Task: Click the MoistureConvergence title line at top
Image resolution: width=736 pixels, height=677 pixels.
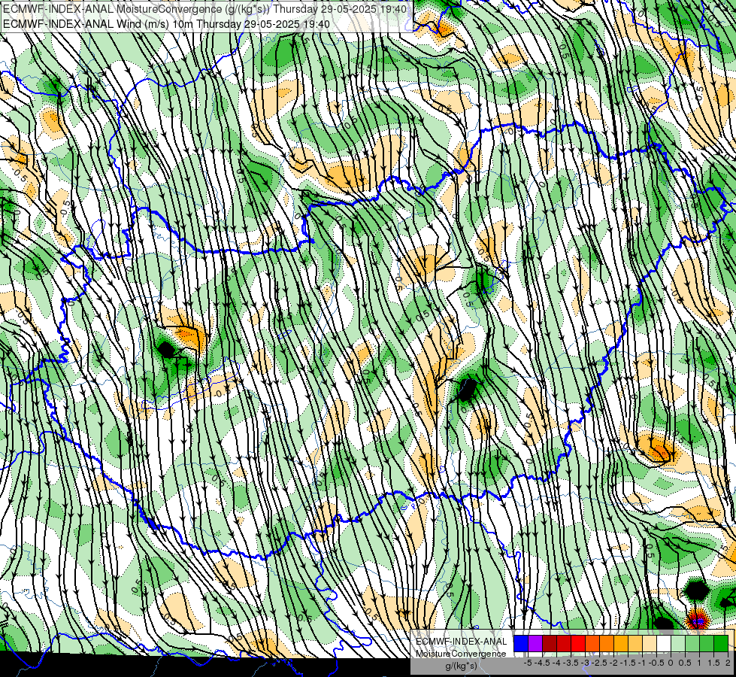Action: (205, 9)
